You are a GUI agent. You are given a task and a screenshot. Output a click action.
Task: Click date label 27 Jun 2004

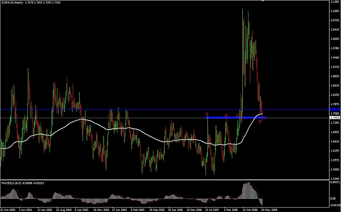119,210
